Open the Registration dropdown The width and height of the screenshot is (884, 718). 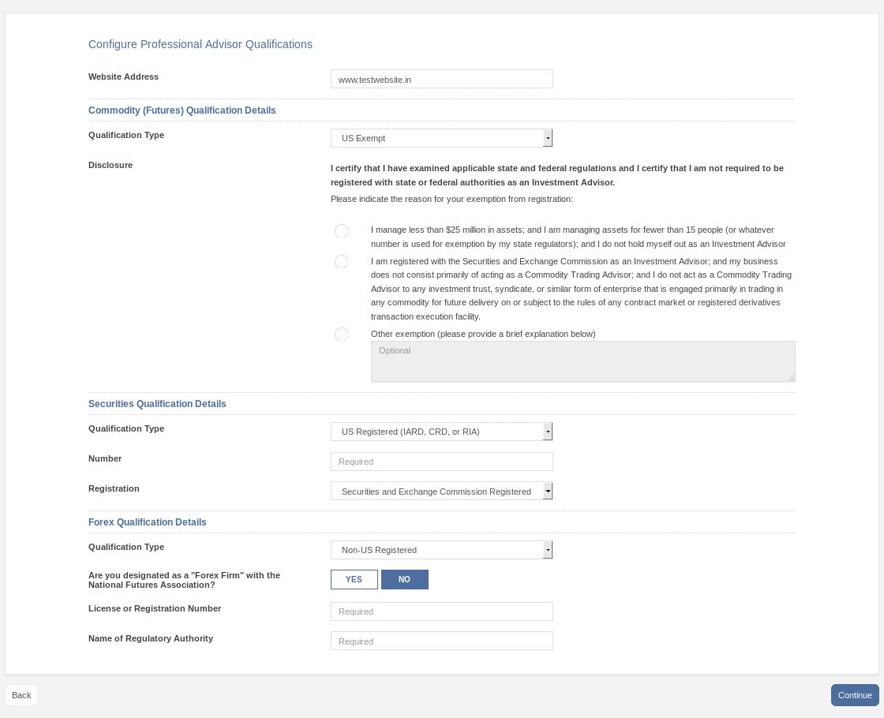pos(441,492)
